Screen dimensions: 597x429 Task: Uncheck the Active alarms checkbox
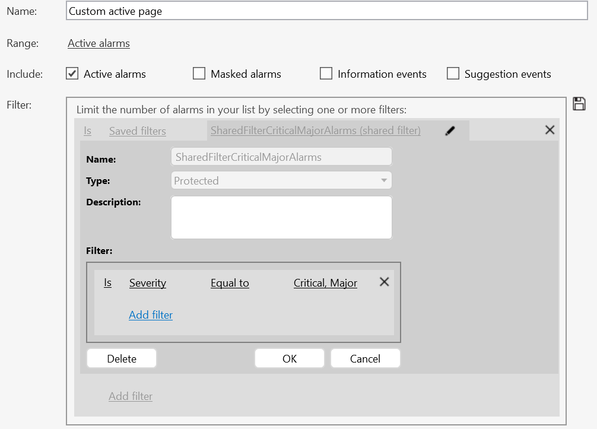click(72, 74)
